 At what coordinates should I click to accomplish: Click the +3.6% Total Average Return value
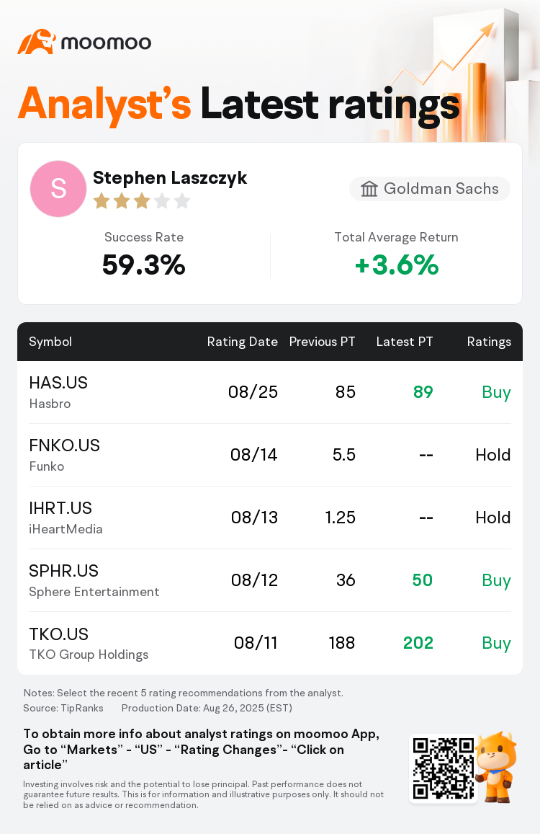pyautogui.click(x=397, y=265)
